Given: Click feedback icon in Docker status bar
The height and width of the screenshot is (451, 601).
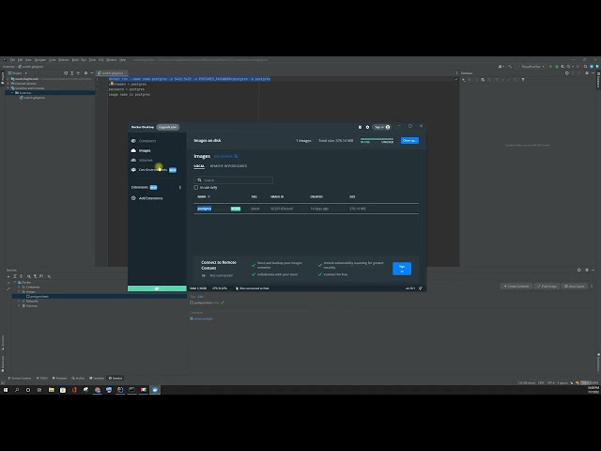Looking at the screenshot, I should (x=421, y=288).
